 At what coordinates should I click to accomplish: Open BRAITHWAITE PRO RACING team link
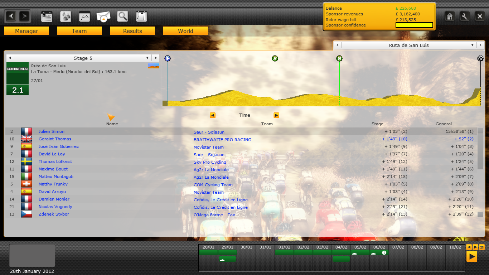point(222,140)
